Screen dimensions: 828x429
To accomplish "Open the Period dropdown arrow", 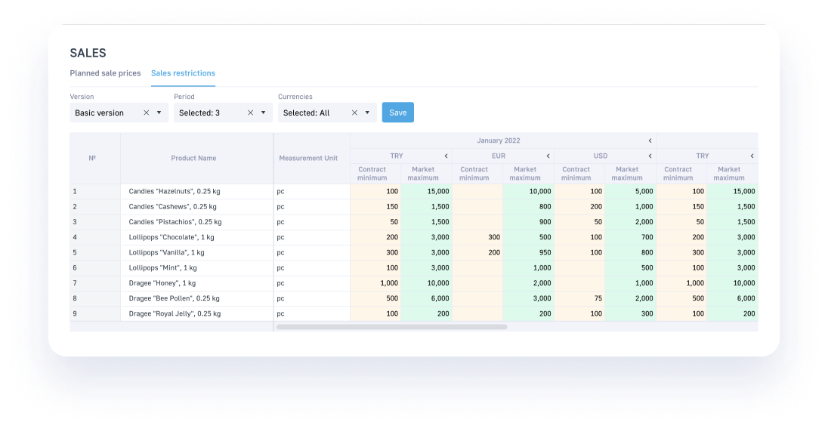I will 263,113.
